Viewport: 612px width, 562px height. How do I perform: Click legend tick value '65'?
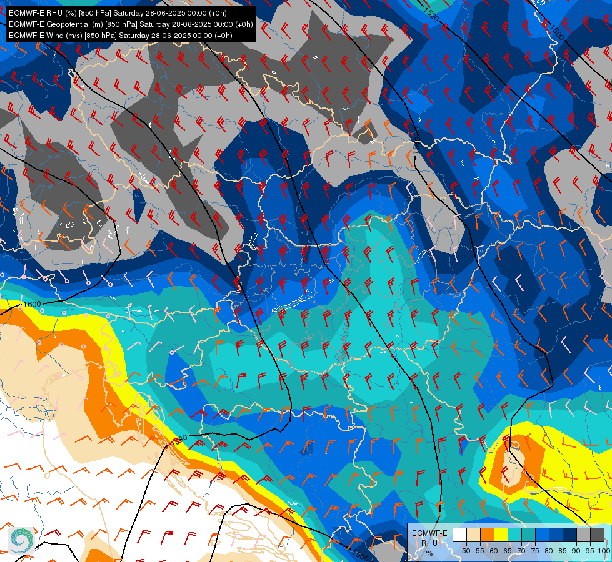508,551
